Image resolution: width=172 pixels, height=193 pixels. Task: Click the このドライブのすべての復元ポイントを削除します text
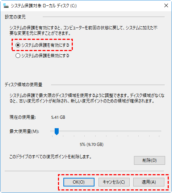(x=50, y=157)
